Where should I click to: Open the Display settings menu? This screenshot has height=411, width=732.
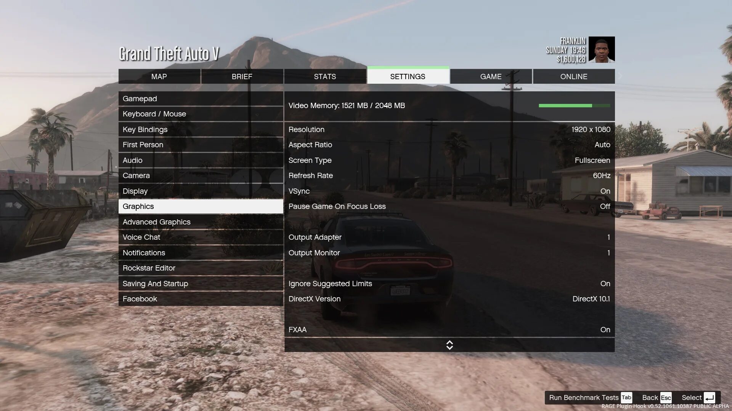pos(135,191)
